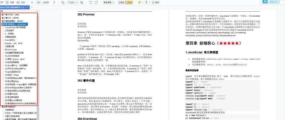This screenshot has height=120, width=285.
Task: Open outline item 5.new和this
Action: pos(10,40)
